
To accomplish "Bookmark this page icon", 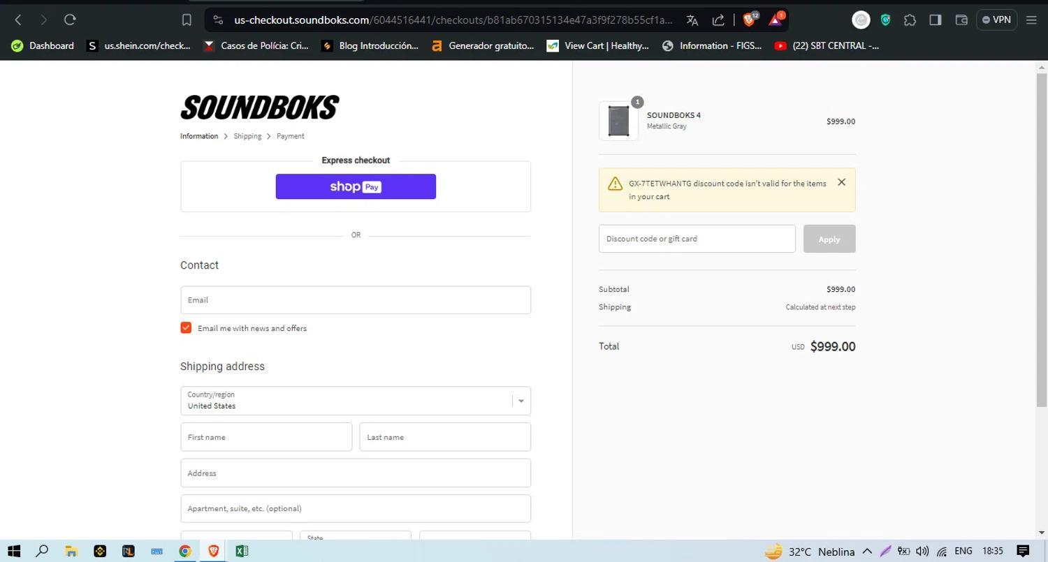I will click(x=187, y=20).
